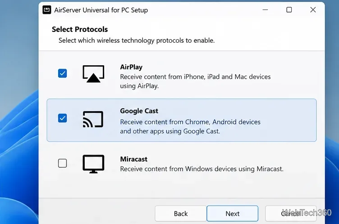The height and width of the screenshot is (224, 339).
Task: Return to previous step with Back
Action: (x=181, y=213)
